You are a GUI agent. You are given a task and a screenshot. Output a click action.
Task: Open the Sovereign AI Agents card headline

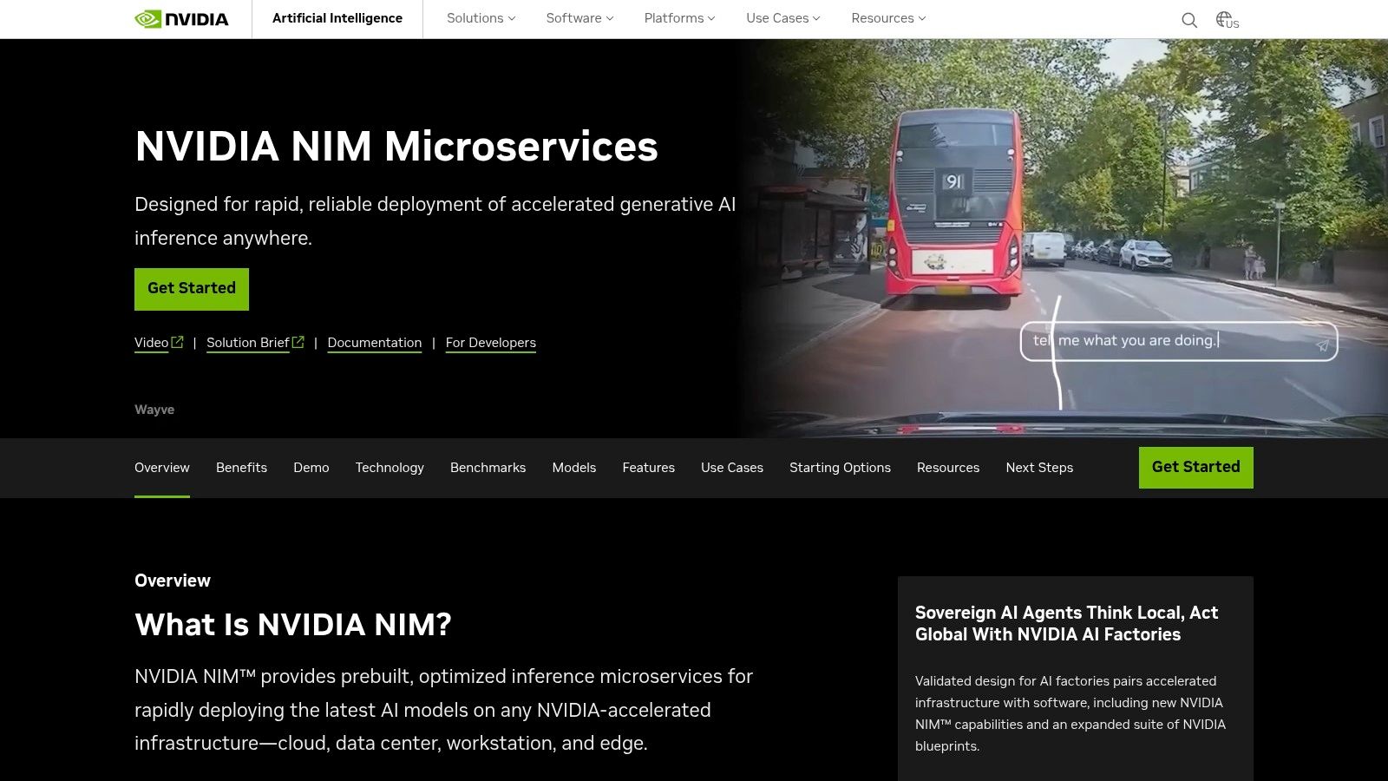(x=1066, y=623)
